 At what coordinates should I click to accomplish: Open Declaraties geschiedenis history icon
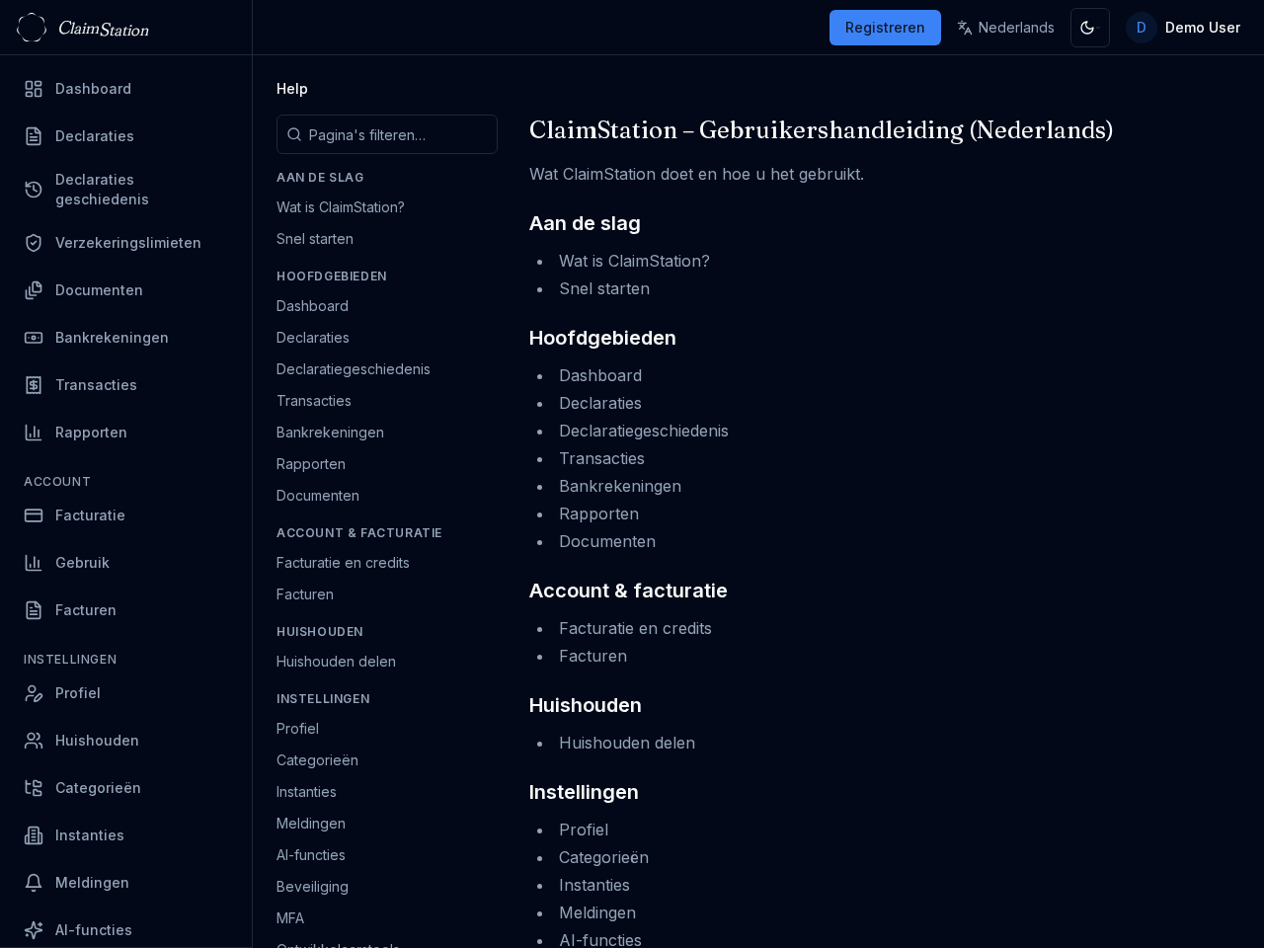pos(34,190)
